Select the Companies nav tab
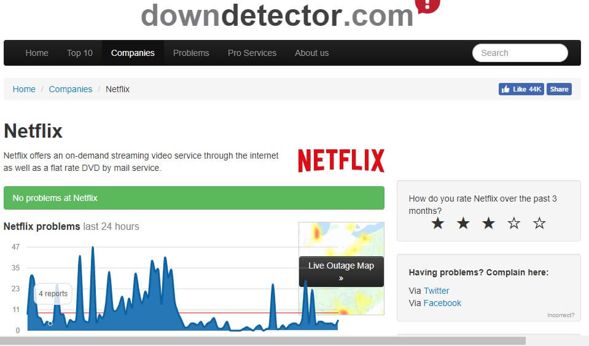The width and height of the screenshot is (589, 346). click(133, 53)
